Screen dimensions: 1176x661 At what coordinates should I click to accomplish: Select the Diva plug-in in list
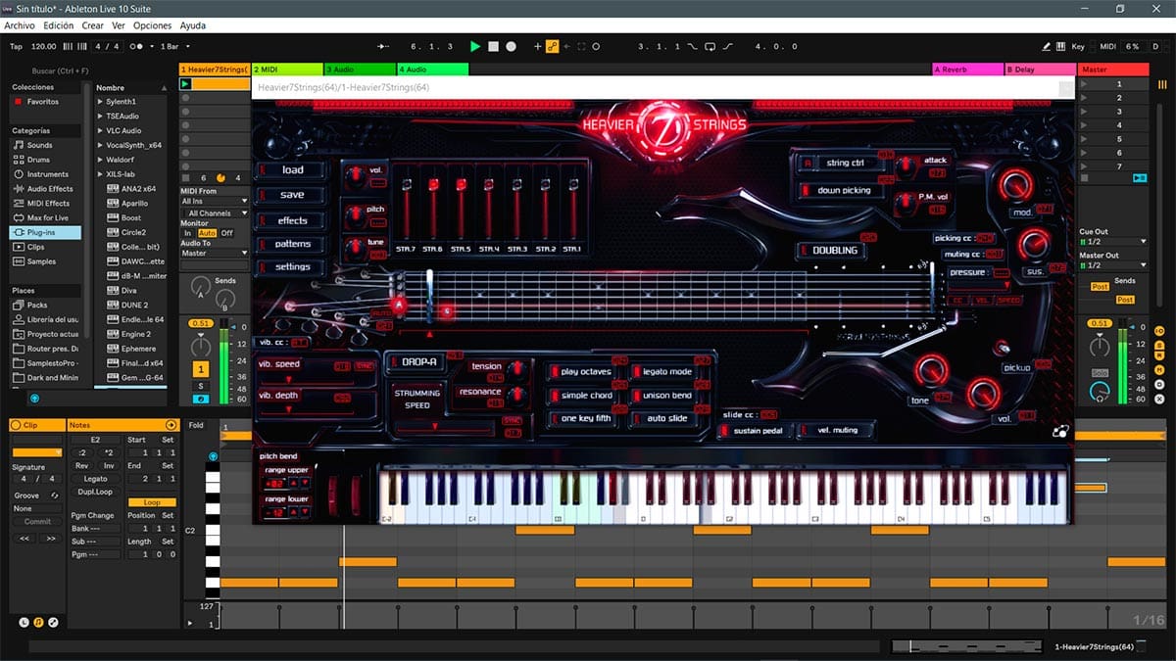(x=129, y=291)
